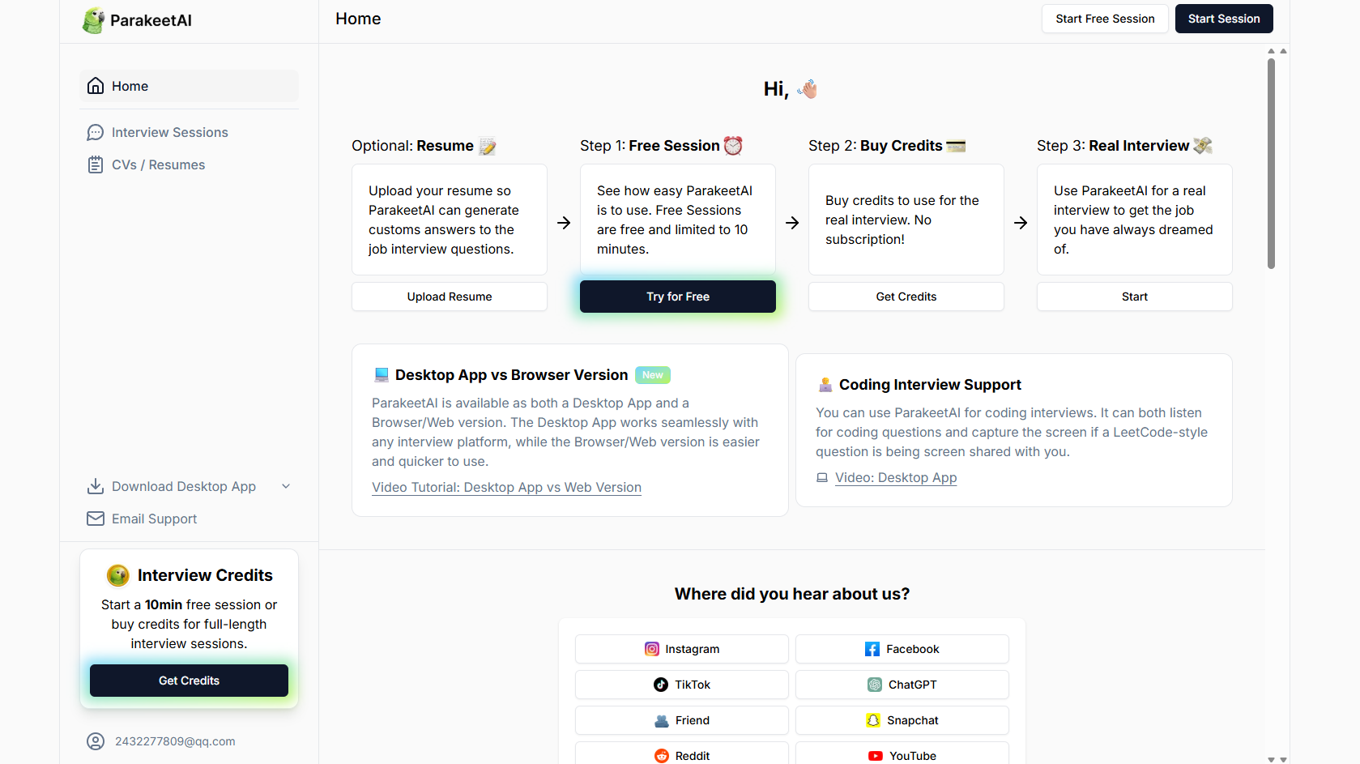The height and width of the screenshot is (764, 1360).
Task: Expand the Download Desktop App chevron
Action: click(x=286, y=486)
